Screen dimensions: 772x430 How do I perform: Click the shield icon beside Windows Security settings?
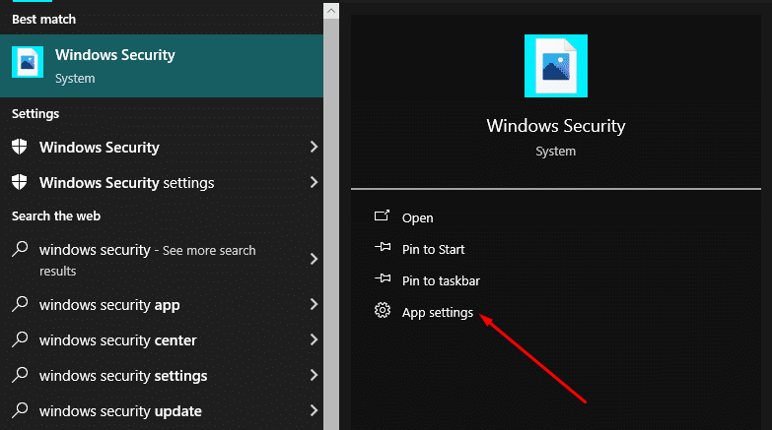19,182
